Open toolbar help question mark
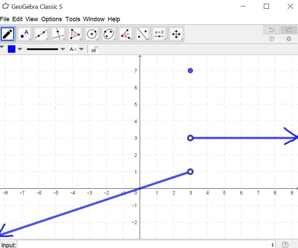This screenshot has width=298, height=248. [272, 39]
